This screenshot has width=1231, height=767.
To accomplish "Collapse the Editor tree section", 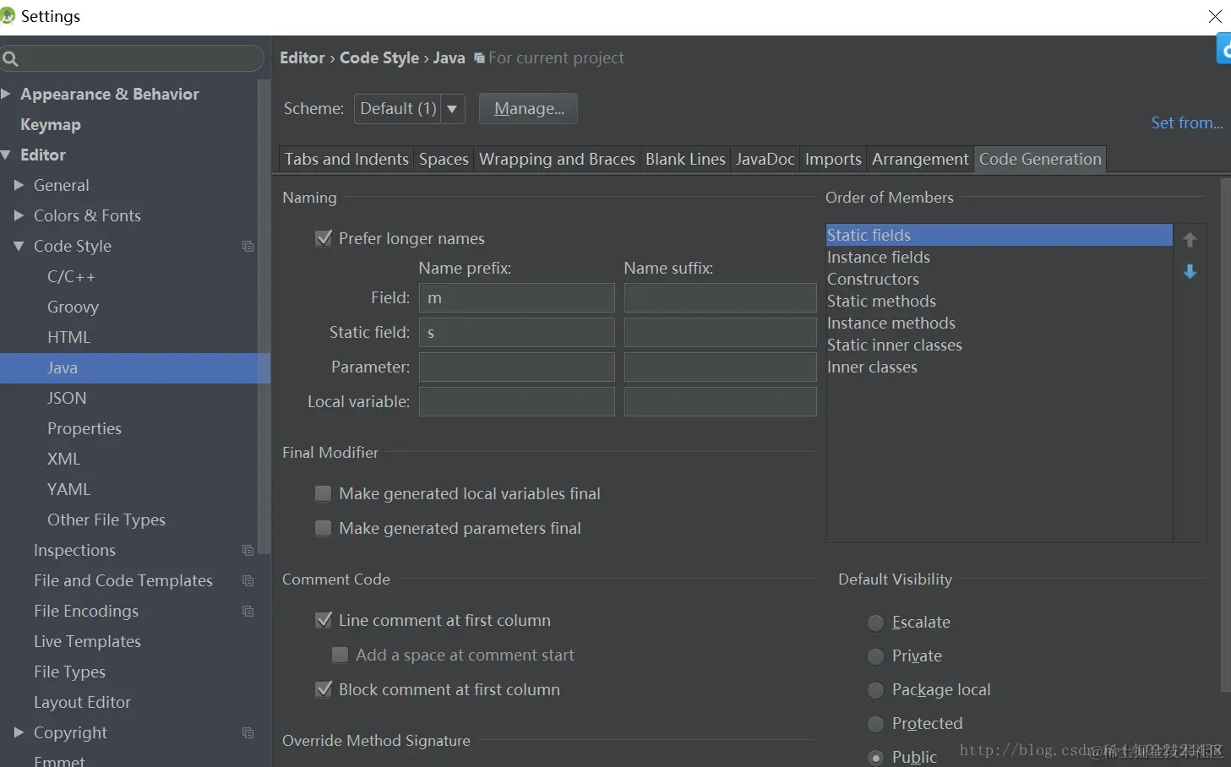I will 6,155.
